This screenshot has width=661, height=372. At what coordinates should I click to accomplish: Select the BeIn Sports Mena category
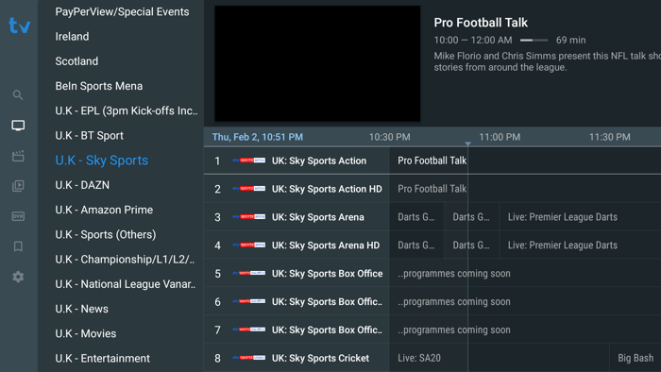(x=98, y=86)
